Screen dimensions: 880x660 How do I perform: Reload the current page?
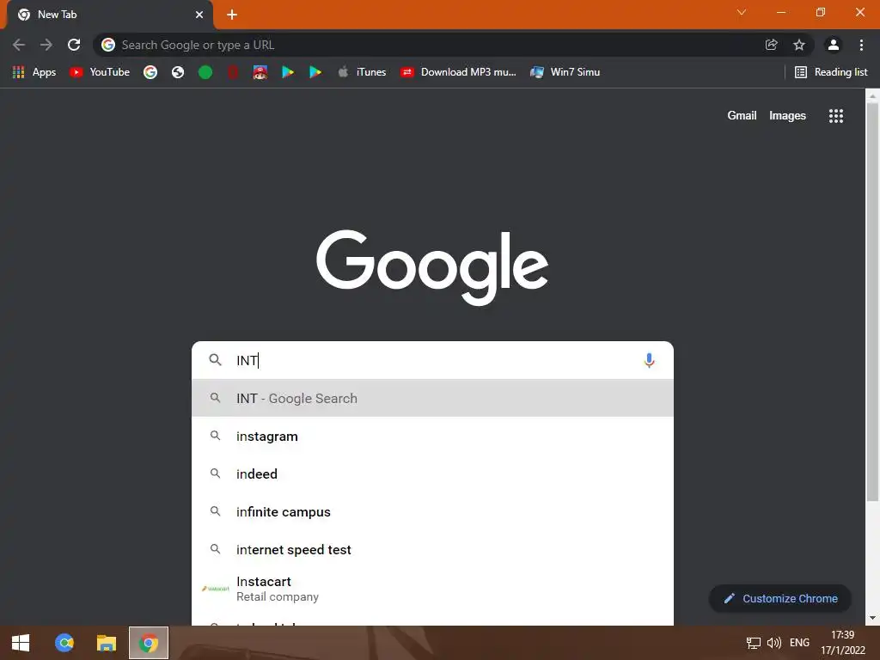[74, 45]
